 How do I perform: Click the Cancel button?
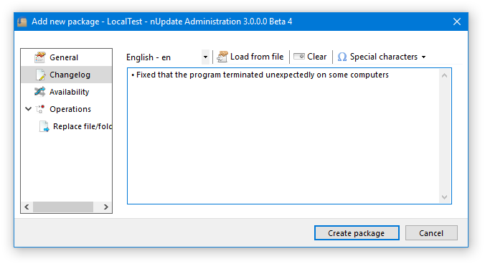tap(431, 232)
